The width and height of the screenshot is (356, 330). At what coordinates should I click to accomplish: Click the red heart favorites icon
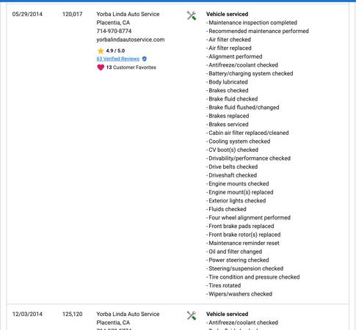(x=101, y=67)
